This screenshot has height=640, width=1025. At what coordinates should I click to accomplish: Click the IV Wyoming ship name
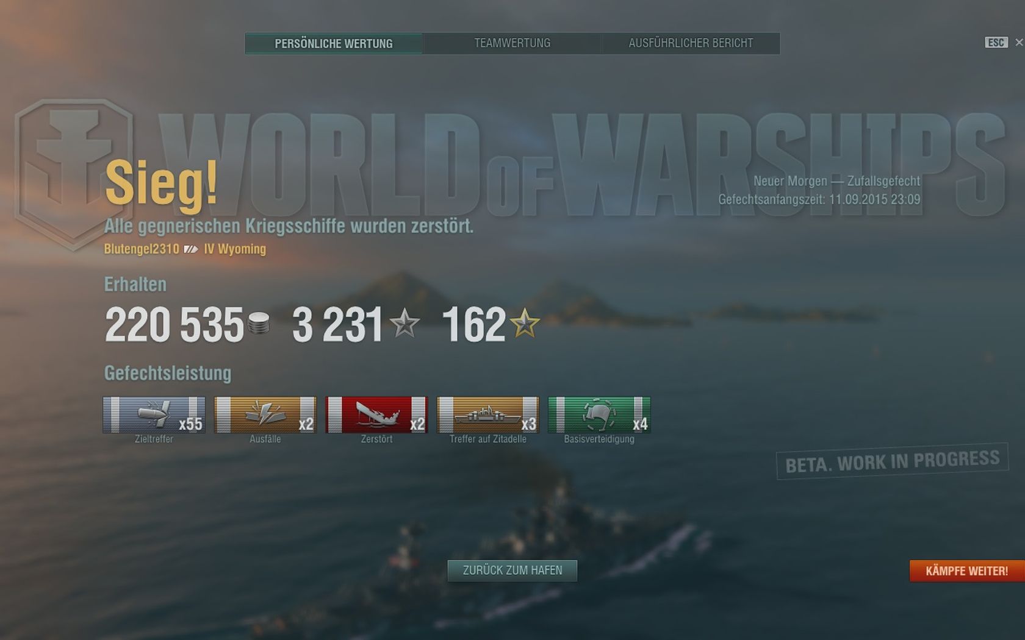click(235, 249)
